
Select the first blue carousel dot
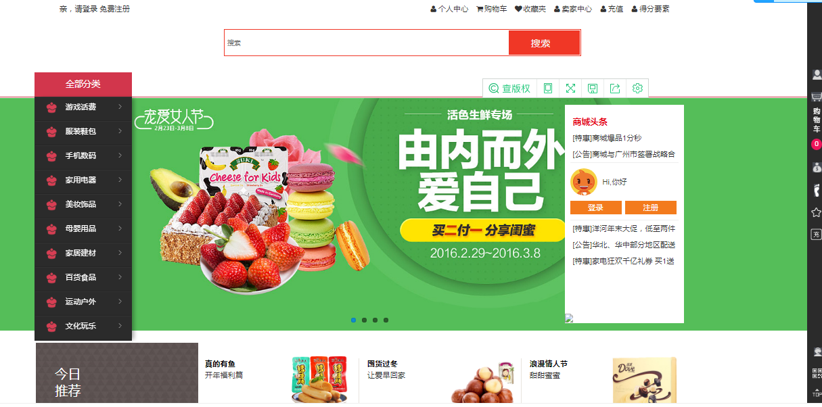pyautogui.click(x=354, y=320)
